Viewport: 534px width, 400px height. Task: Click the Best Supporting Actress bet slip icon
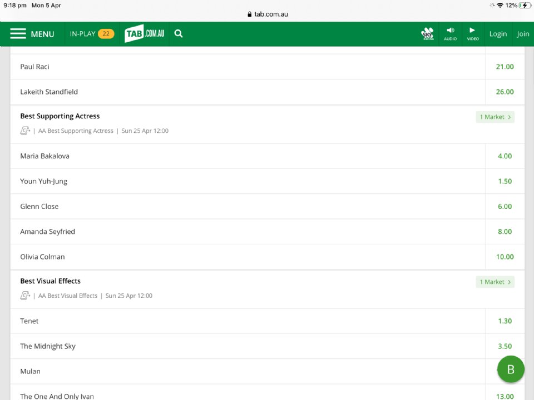(x=25, y=131)
